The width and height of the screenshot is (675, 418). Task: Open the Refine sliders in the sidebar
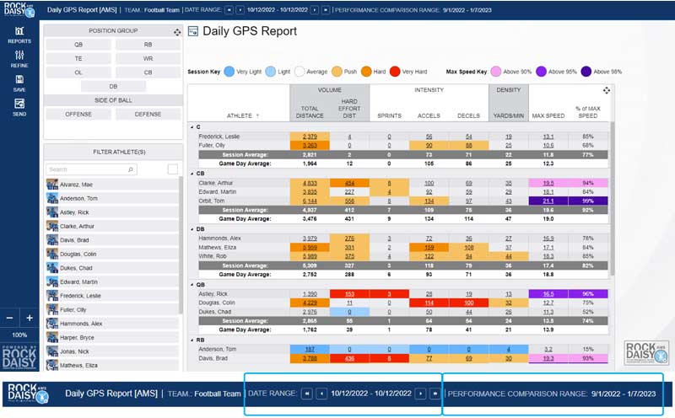tap(19, 59)
